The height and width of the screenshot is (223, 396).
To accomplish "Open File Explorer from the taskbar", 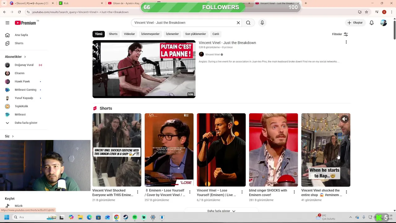I will pos(80,217).
